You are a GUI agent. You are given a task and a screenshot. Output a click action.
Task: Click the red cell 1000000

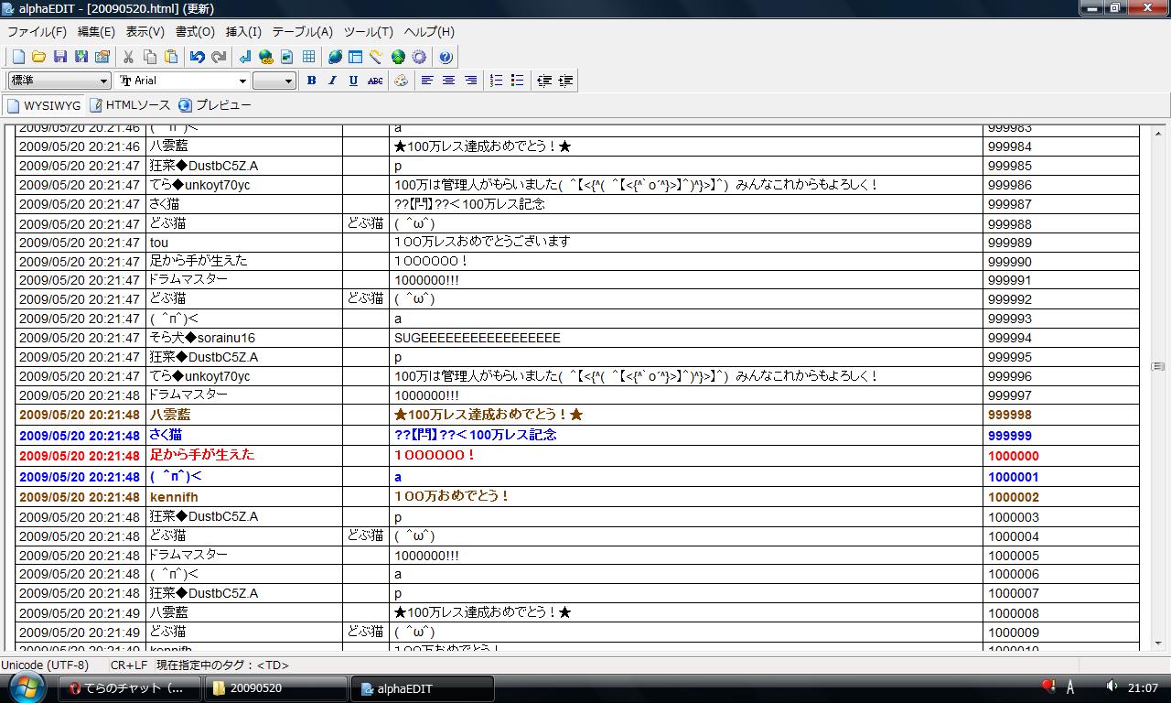pos(1061,456)
